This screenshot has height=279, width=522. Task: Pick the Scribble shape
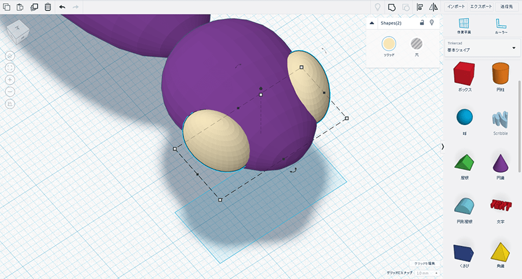point(501,122)
